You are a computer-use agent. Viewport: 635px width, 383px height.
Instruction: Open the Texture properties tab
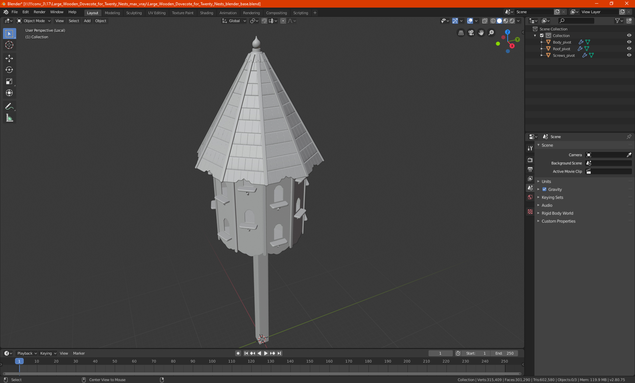(530, 212)
